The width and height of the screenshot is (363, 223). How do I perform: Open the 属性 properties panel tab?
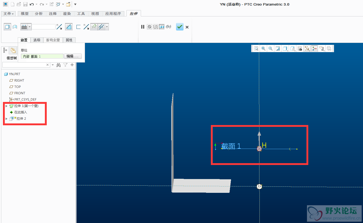coord(69,40)
